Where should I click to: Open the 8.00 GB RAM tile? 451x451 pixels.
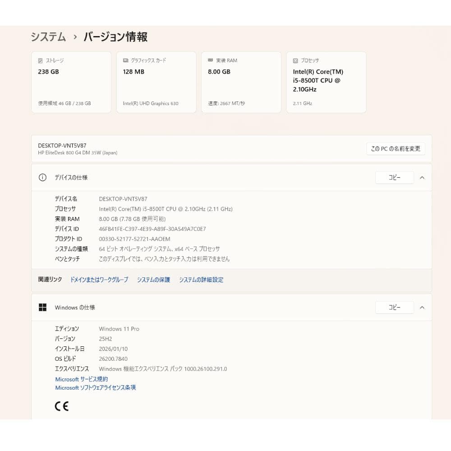click(x=241, y=82)
